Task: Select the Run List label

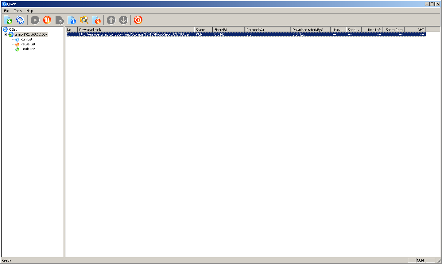Action: tap(26, 39)
